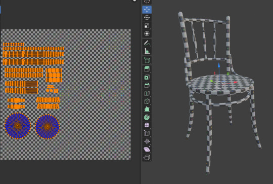This screenshot has width=273, height=184.
Task: Select the Knife tool
Action: [147, 101]
